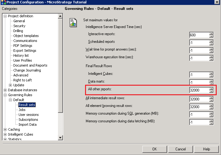
Task: Increase the Interactive reports value
Action: point(211,34)
